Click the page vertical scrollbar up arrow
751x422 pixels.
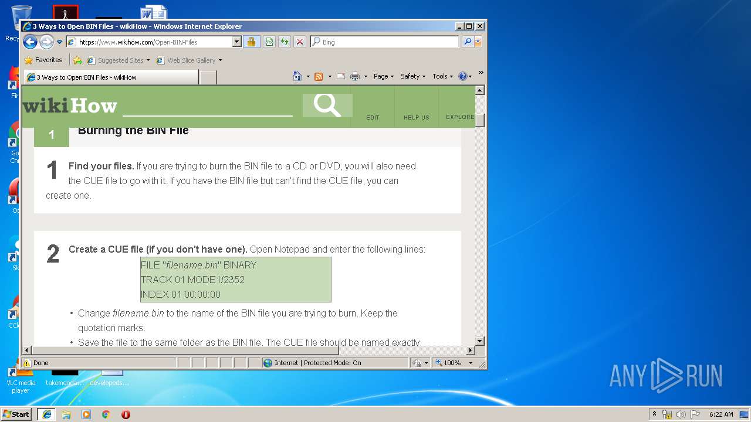click(480, 91)
